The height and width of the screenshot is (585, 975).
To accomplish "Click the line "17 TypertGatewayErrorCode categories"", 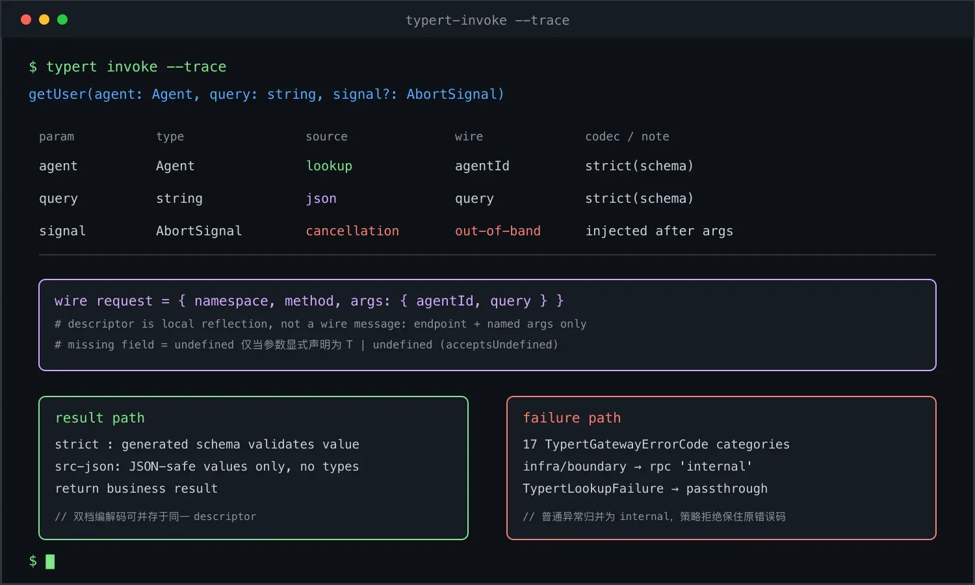I will (656, 445).
